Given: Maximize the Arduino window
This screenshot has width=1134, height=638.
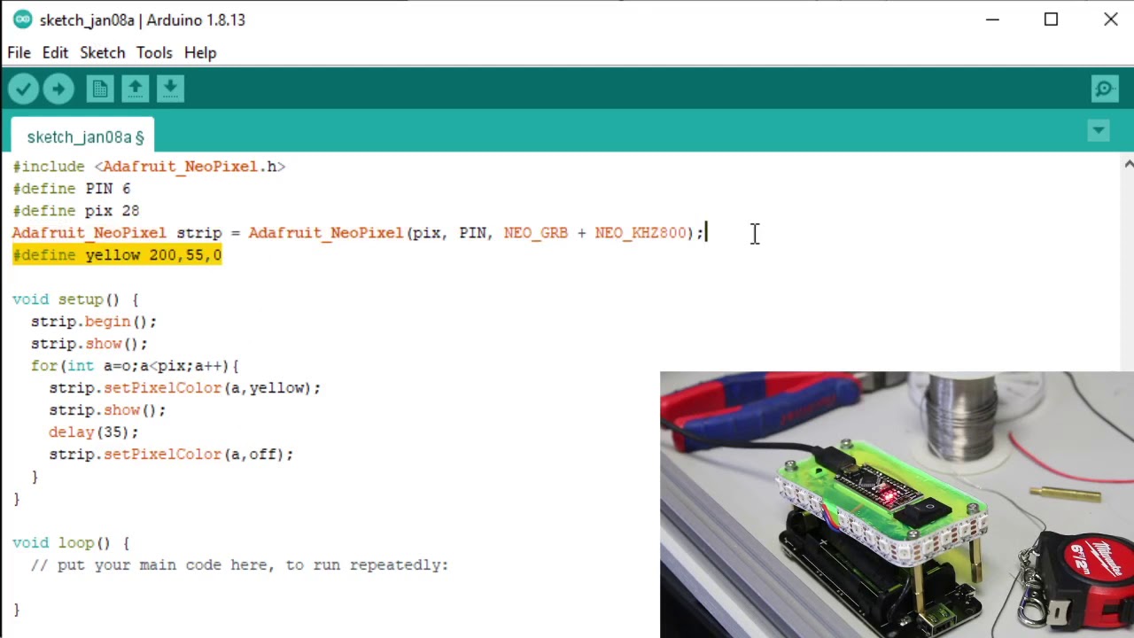Looking at the screenshot, I should coord(1051,19).
